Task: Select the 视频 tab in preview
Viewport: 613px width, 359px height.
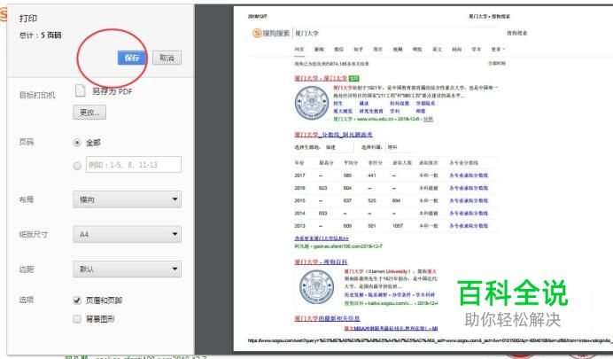Action: 398,50
